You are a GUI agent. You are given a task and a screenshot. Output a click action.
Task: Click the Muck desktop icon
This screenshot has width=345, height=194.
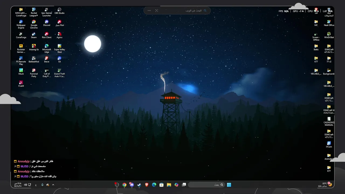click(x=21, y=72)
